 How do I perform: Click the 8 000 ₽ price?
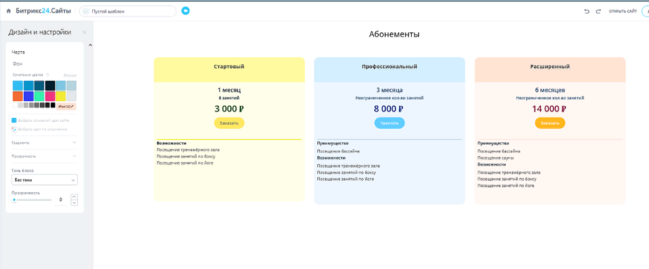[390, 109]
